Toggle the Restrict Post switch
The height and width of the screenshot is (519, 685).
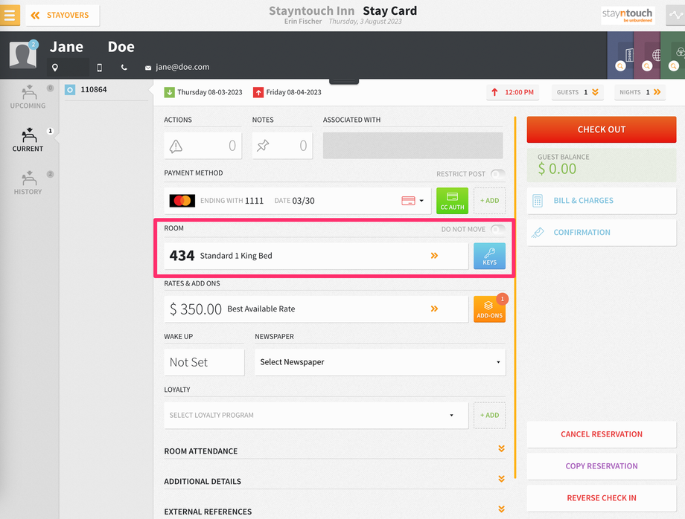point(497,174)
